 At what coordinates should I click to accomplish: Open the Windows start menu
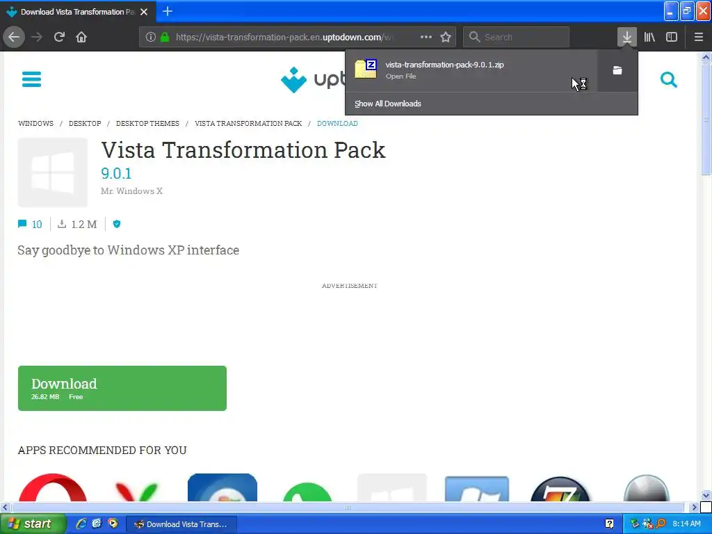(33, 524)
